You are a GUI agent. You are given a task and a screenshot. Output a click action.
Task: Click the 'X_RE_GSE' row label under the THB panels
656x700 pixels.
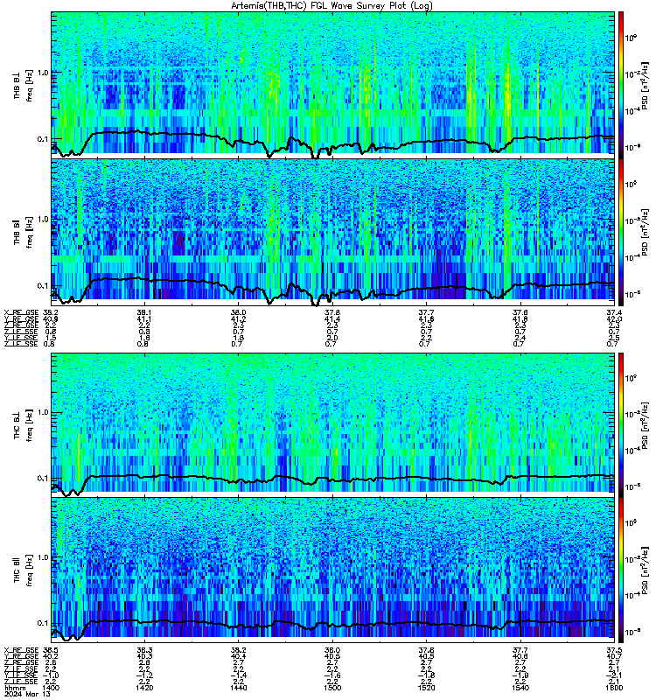[x=21, y=313]
